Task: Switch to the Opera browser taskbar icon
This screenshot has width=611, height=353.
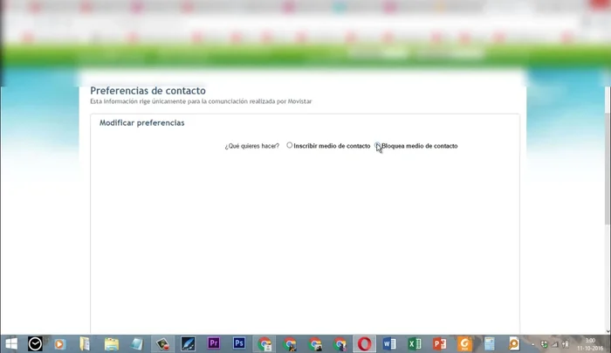Action: pyautogui.click(x=364, y=343)
